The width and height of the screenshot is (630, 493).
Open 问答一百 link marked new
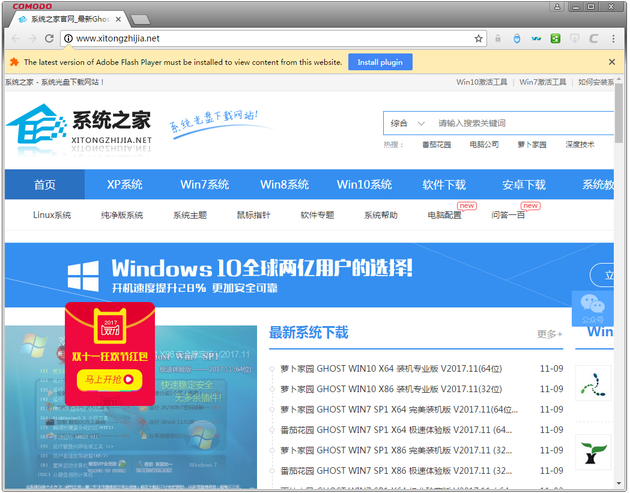[x=508, y=216]
